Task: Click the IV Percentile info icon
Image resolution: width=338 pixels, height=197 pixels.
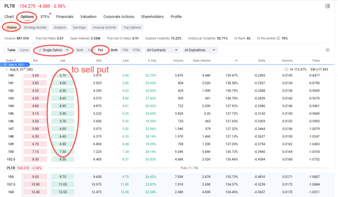Action: tap(278, 38)
